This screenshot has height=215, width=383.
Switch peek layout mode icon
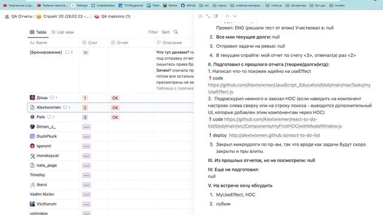coord(215,16)
